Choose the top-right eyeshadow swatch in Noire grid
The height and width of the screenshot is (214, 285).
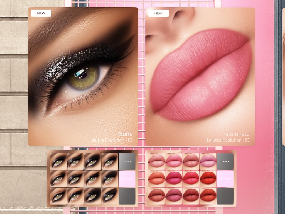(x=110, y=161)
